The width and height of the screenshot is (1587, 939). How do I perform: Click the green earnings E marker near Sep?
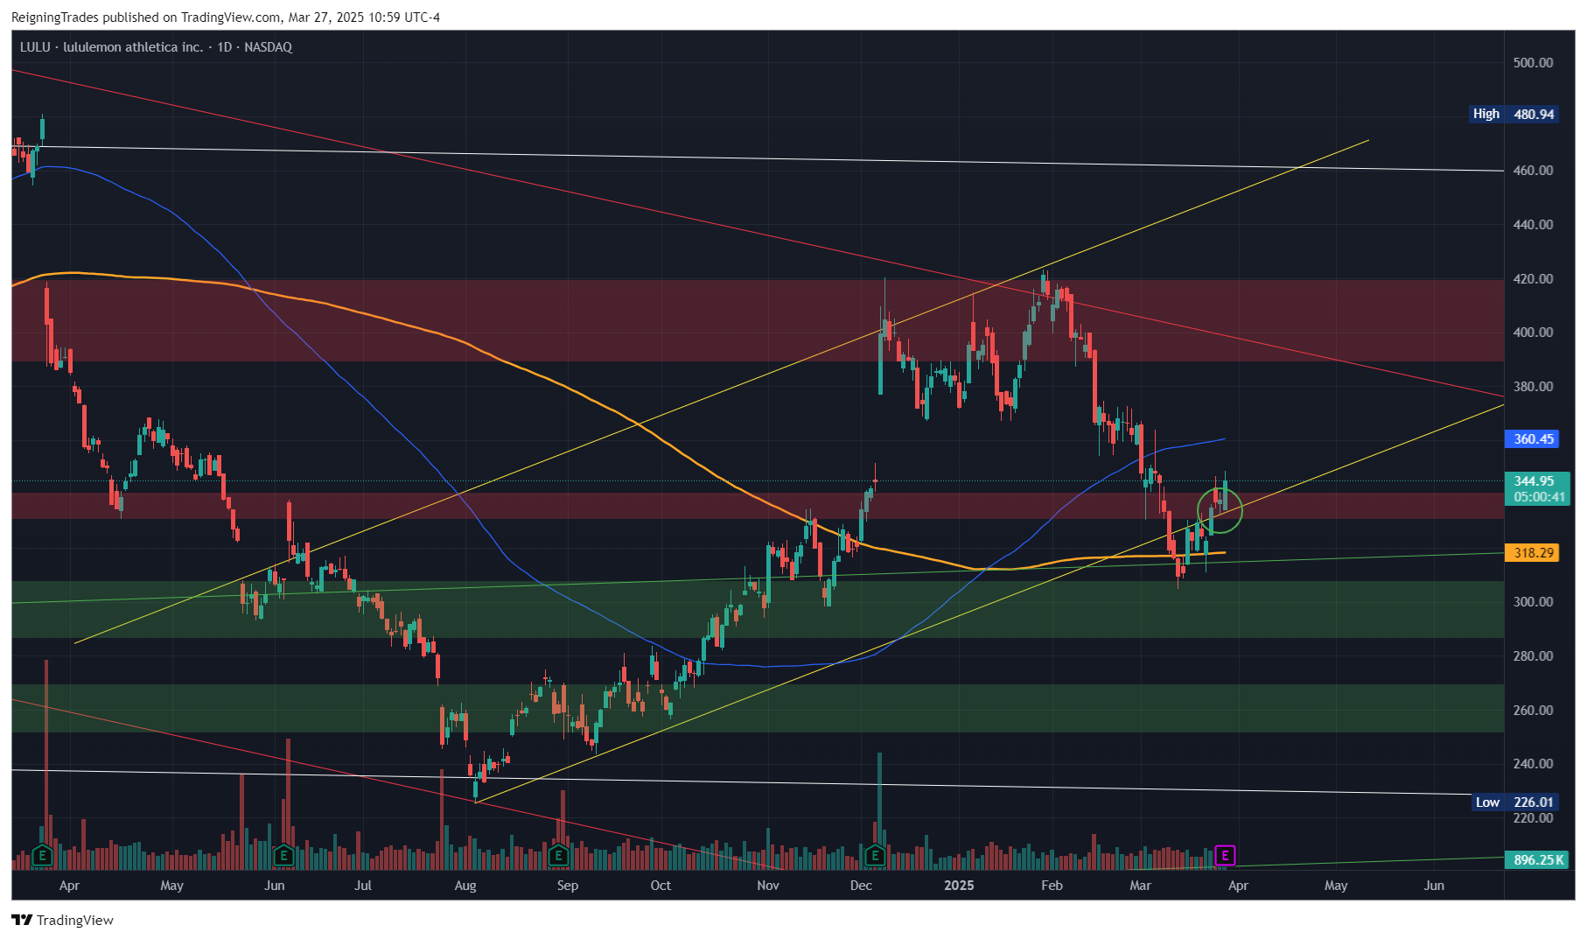pos(558,855)
